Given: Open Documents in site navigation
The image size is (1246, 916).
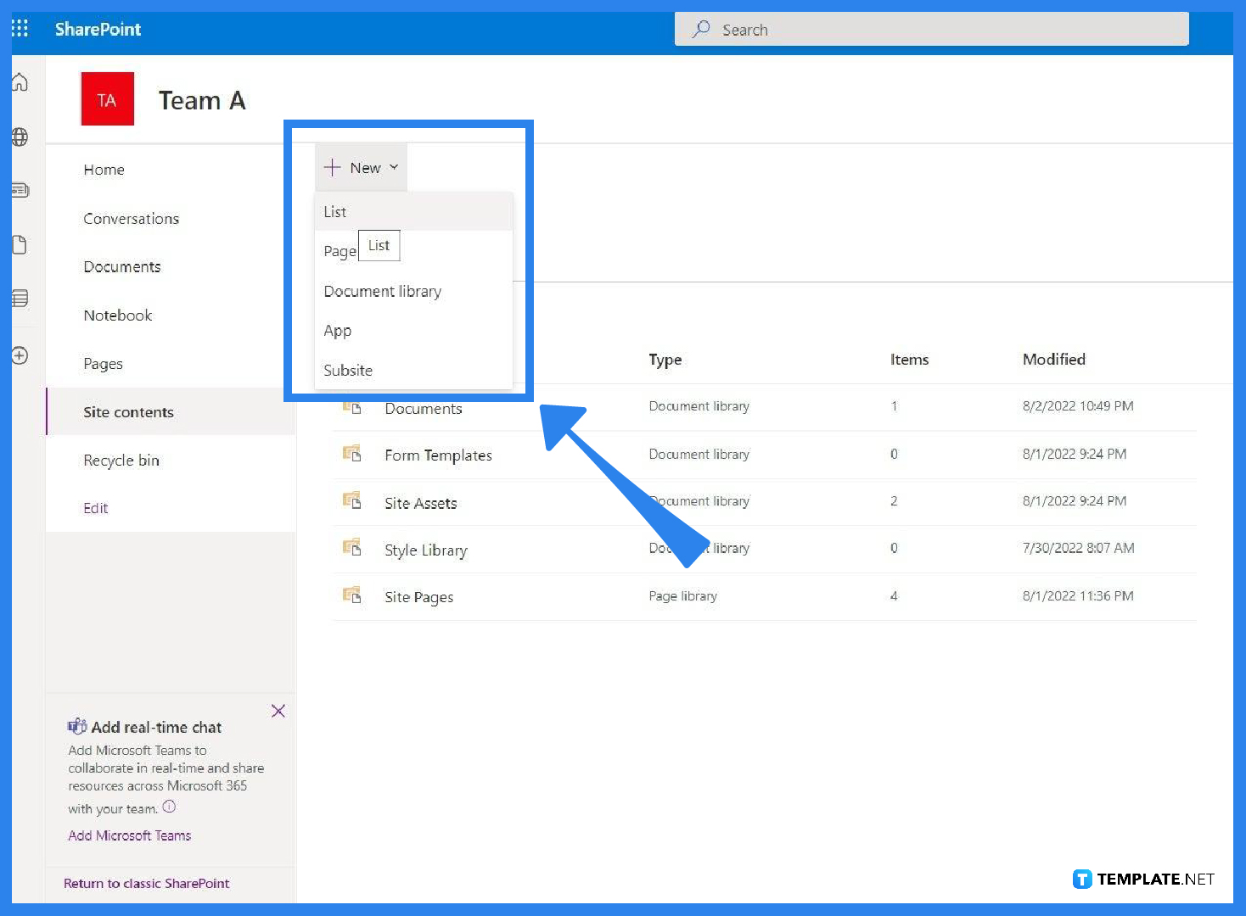Looking at the screenshot, I should click(x=122, y=267).
